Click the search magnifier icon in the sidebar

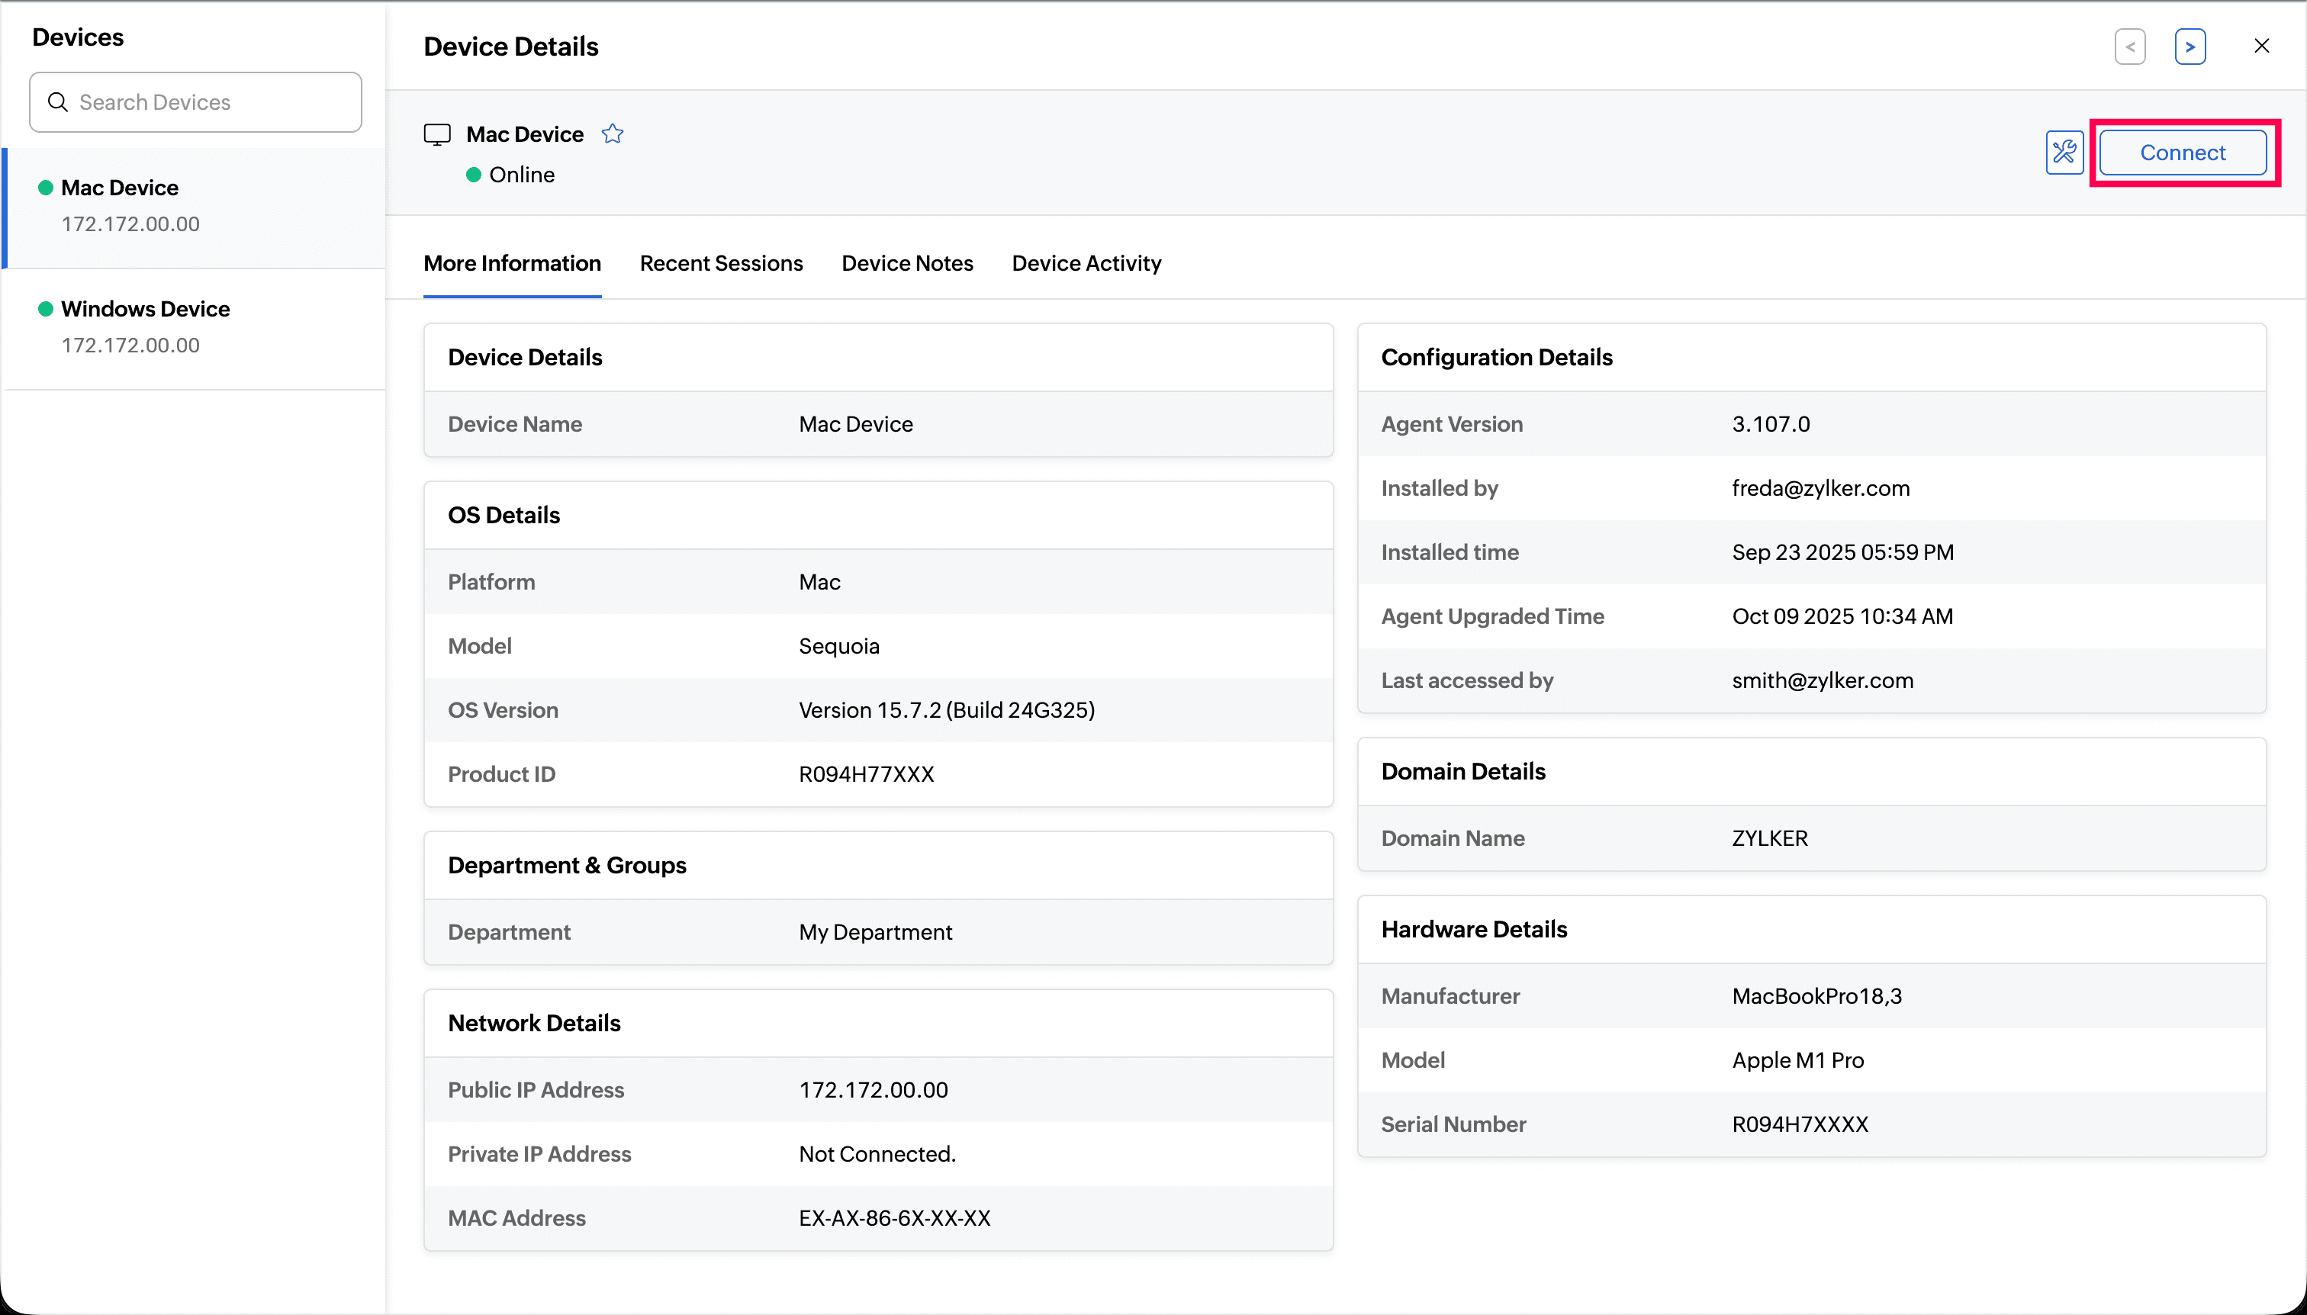[58, 102]
